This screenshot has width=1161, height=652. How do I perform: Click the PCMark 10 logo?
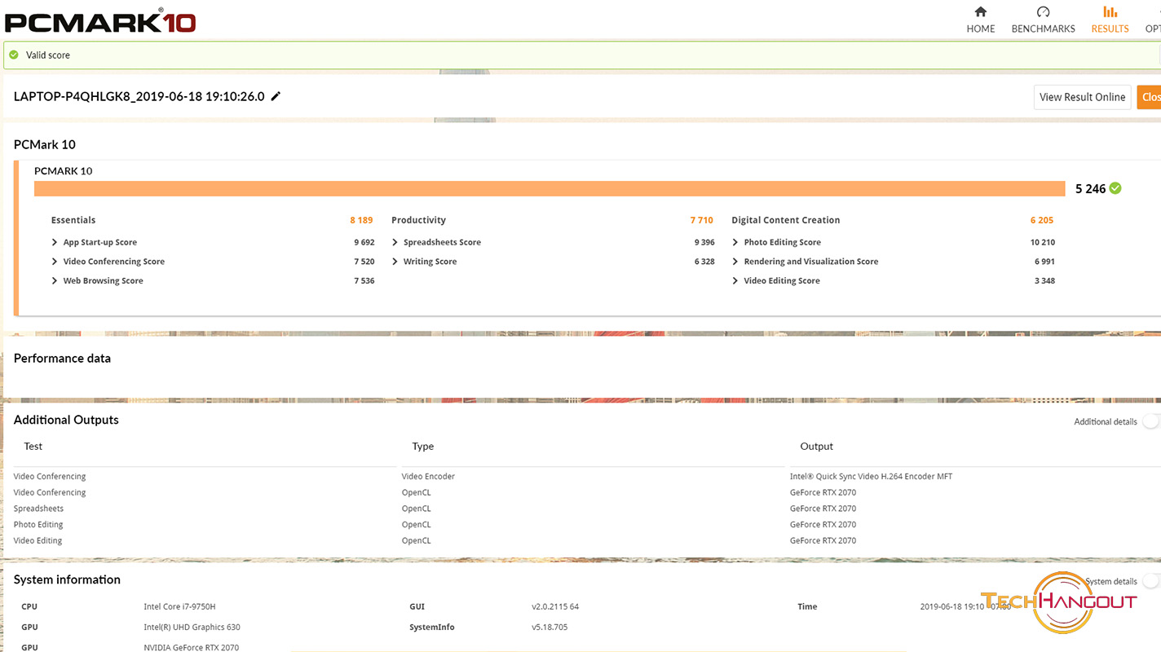coord(100,20)
